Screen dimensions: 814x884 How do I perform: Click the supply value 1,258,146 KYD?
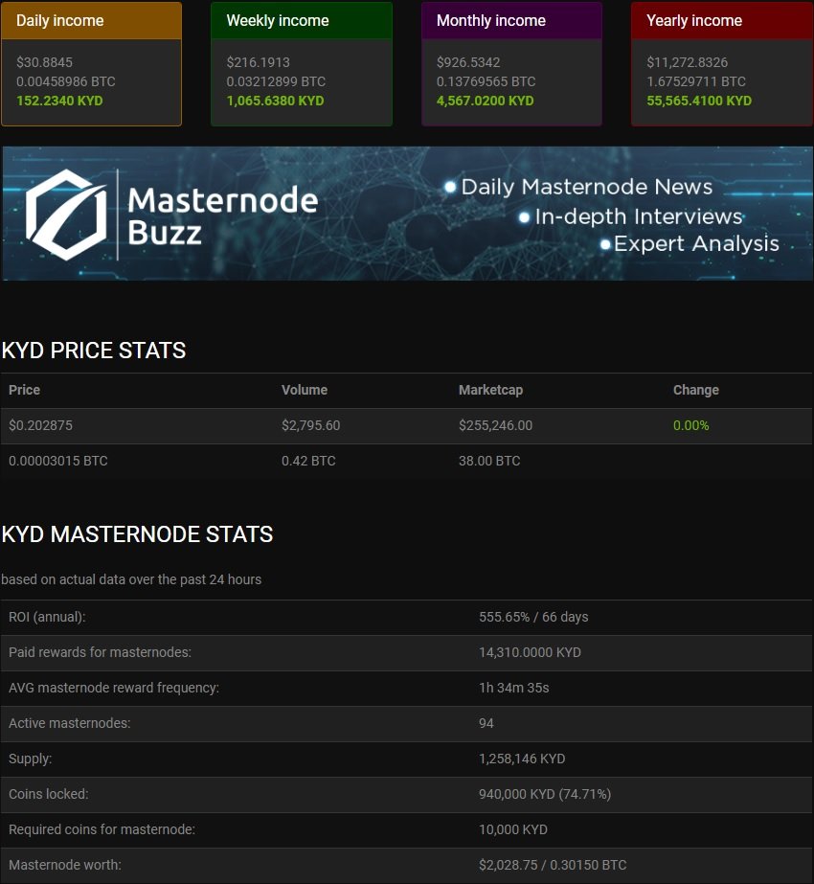point(522,759)
